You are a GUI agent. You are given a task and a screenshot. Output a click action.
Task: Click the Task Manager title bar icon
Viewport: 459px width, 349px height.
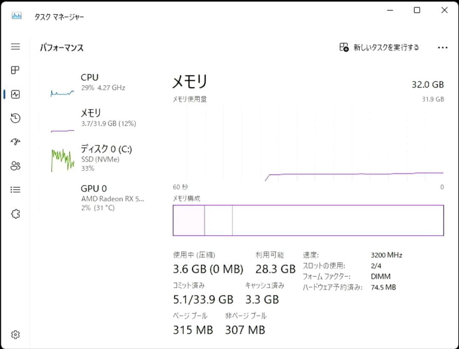pyautogui.click(x=16, y=16)
